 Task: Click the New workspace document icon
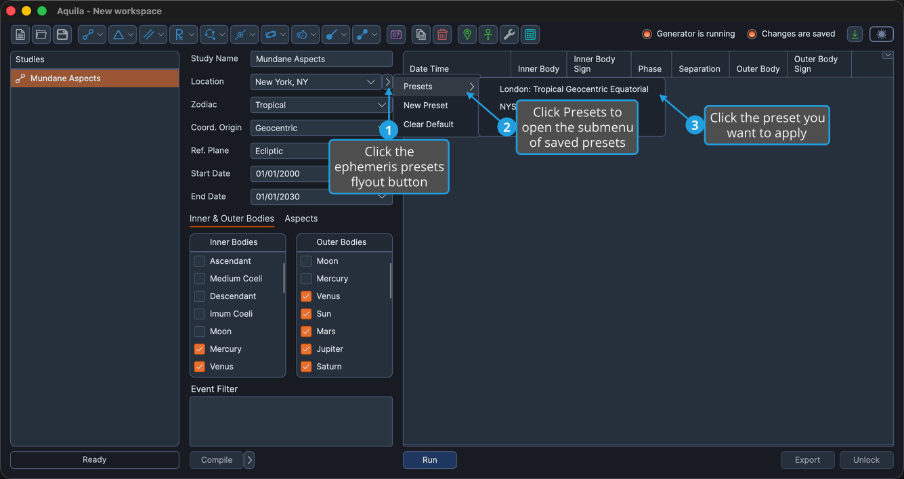click(x=21, y=35)
